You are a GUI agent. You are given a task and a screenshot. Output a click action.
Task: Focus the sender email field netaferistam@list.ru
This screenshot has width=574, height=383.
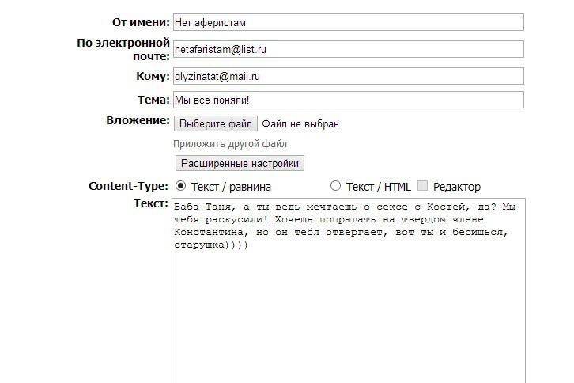pyautogui.click(x=348, y=49)
